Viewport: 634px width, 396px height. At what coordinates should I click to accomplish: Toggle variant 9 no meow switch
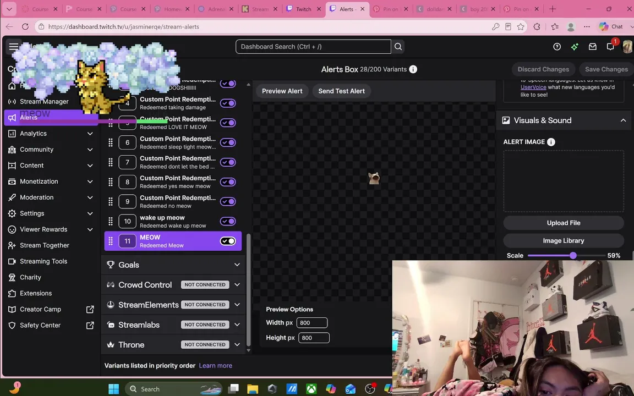[228, 202]
